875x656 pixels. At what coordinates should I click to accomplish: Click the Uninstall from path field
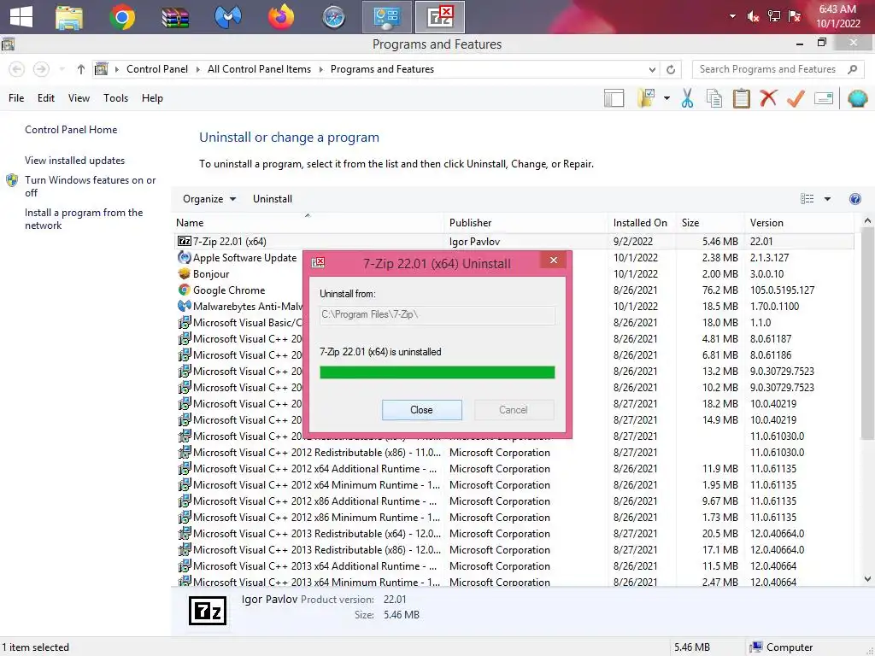(x=437, y=314)
